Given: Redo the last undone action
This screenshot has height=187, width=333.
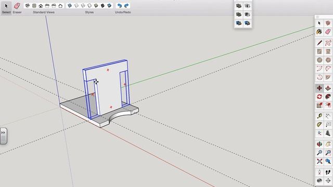Looking at the screenshot, I should pos(126,6).
